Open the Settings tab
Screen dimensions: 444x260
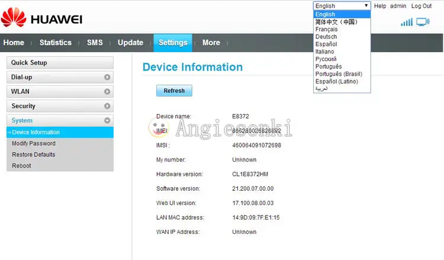tap(173, 43)
